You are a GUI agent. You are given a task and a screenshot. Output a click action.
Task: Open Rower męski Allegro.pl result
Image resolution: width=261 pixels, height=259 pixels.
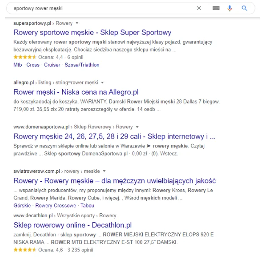click(x=76, y=92)
